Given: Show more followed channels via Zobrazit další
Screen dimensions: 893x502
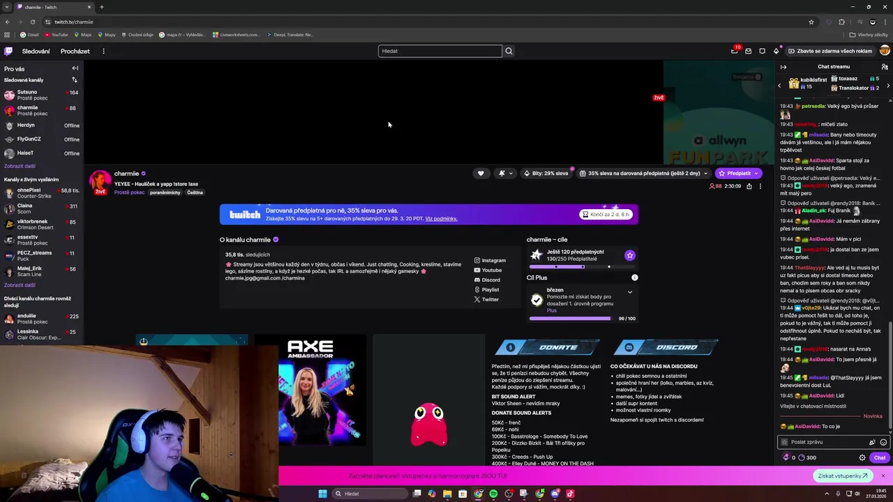Looking at the screenshot, I should coord(20,166).
